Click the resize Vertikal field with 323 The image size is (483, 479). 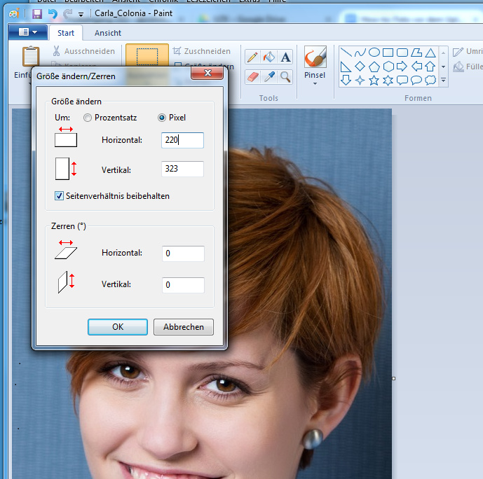(x=182, y=169)
